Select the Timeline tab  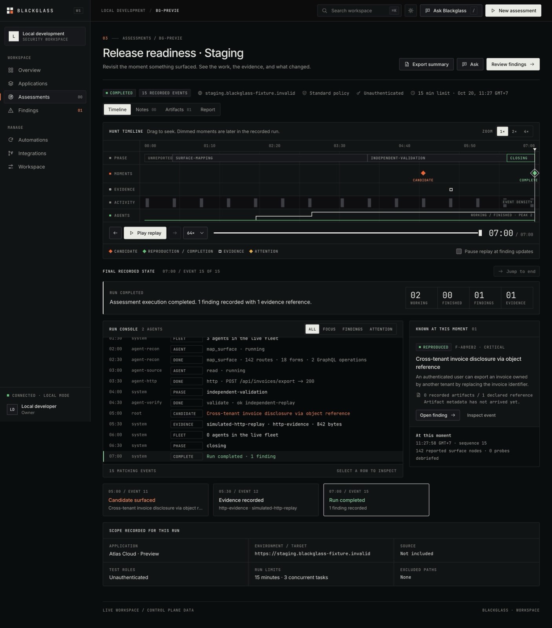117,110
